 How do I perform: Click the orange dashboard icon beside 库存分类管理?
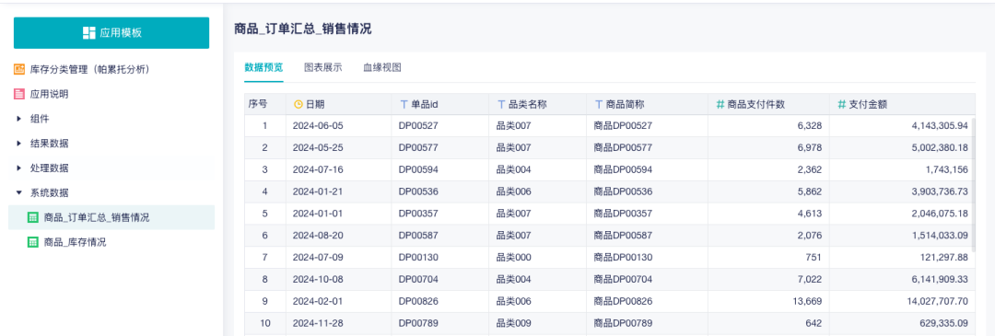[x=19, y=70]
